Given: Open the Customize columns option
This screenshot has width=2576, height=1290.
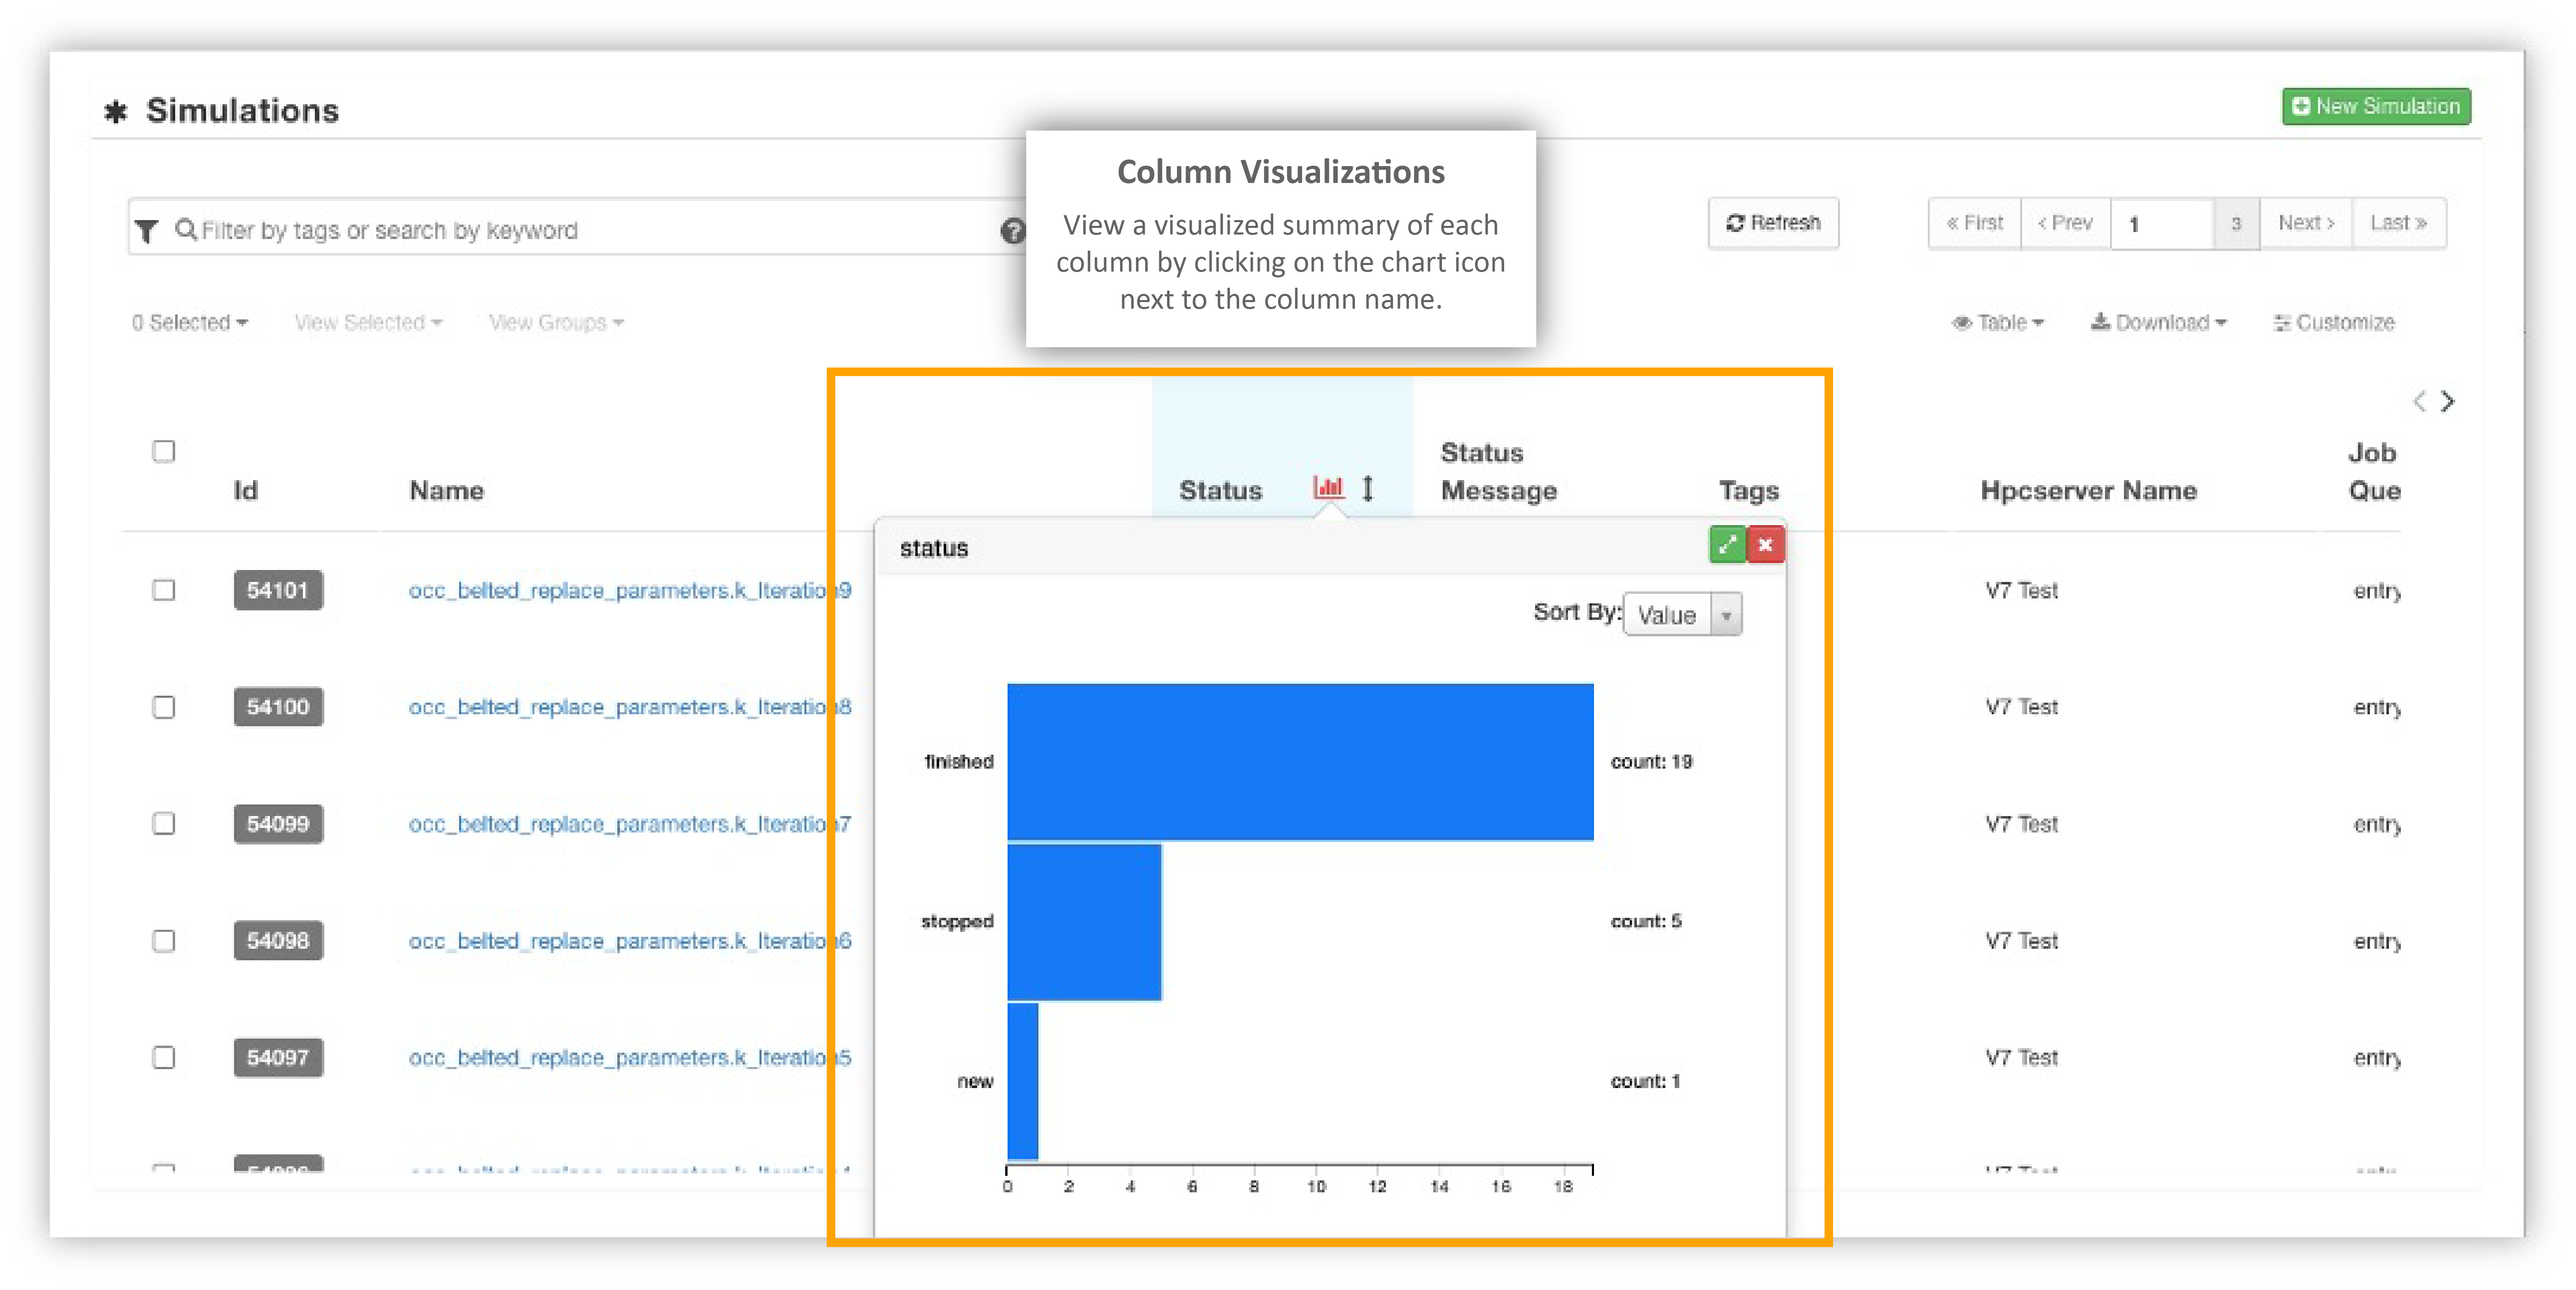Looking at the screenshot, I should click(2334, 322).
